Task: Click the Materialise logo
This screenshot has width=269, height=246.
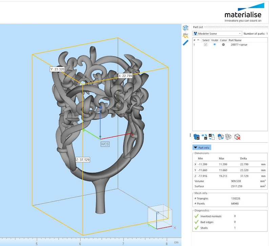Action: (x=244, y=13)
